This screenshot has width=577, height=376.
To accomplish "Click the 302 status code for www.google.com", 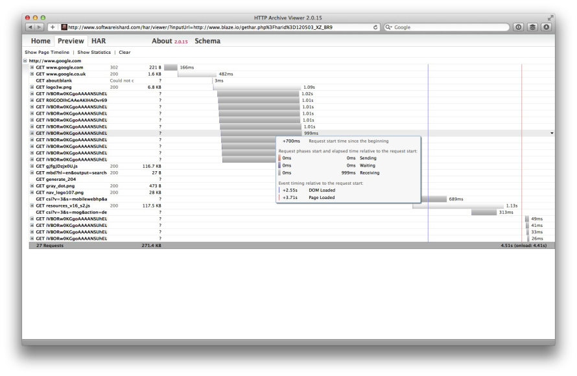I will click(x=114, y=67).
